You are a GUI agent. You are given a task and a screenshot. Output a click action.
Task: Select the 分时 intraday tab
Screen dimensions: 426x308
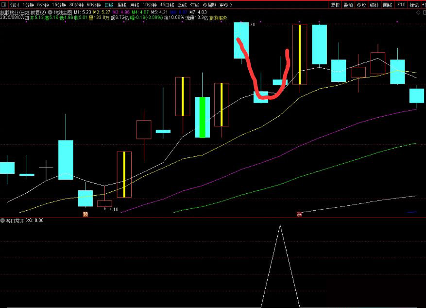click(15, 5)
